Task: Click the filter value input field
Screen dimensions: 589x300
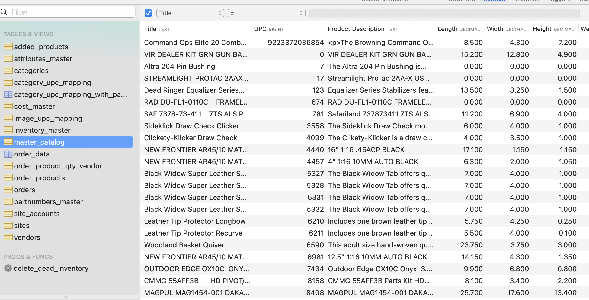Action: 444,13
